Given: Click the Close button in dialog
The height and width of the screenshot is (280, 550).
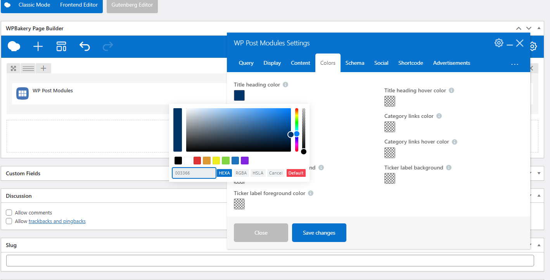Looking at the screenshot, I should click(261, 233).
